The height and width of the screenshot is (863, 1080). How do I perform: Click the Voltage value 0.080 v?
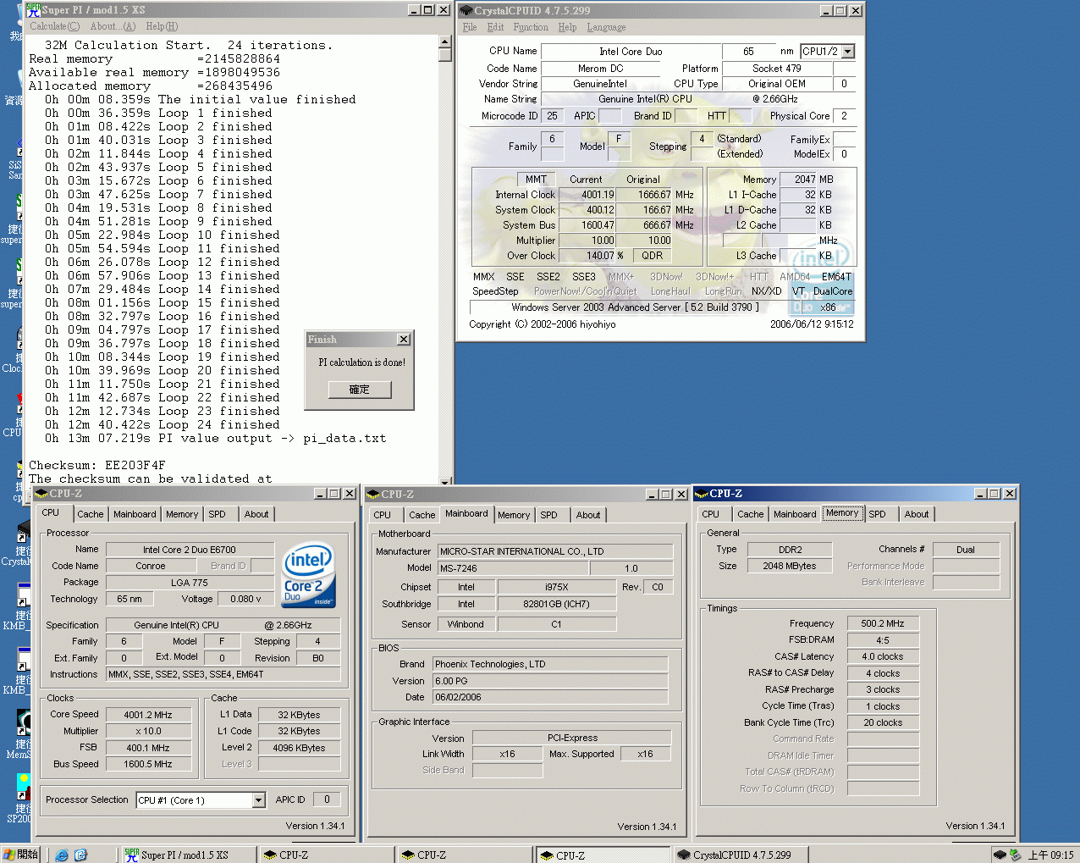245,599
